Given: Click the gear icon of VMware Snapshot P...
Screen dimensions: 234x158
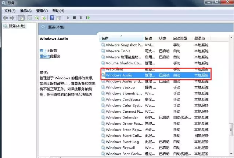Looking at the screenshot, I should 103,45.
